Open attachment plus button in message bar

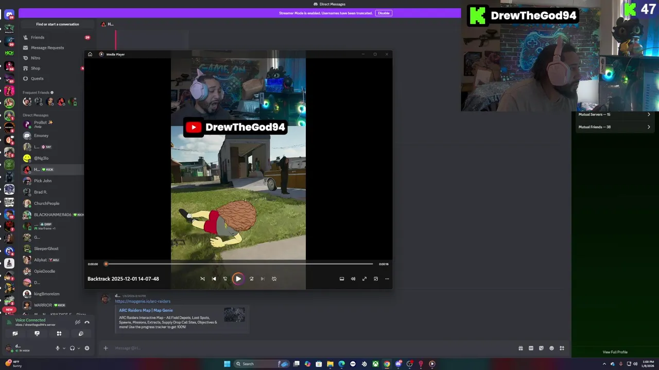[x=106, y=348]
